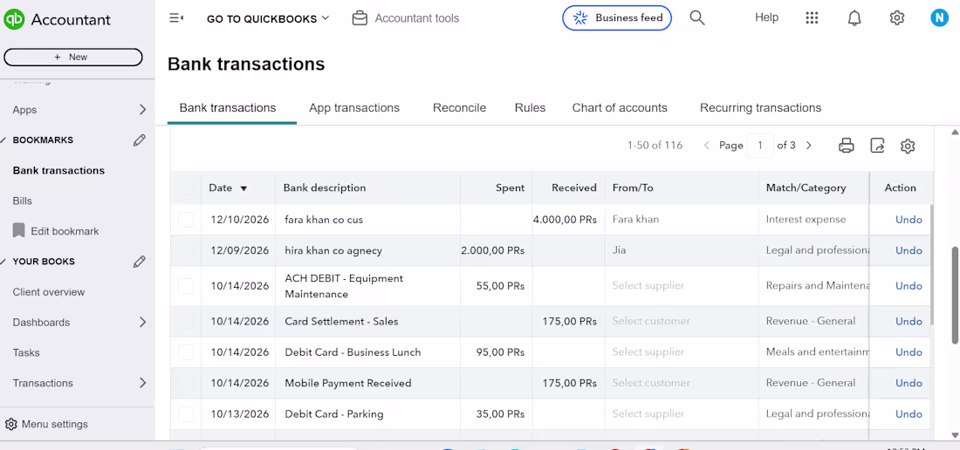This screenshot has width=960, height=450.
Task: Switch to Chart of accounts tab
Action: pyautogui.click(x=620, y=108)
